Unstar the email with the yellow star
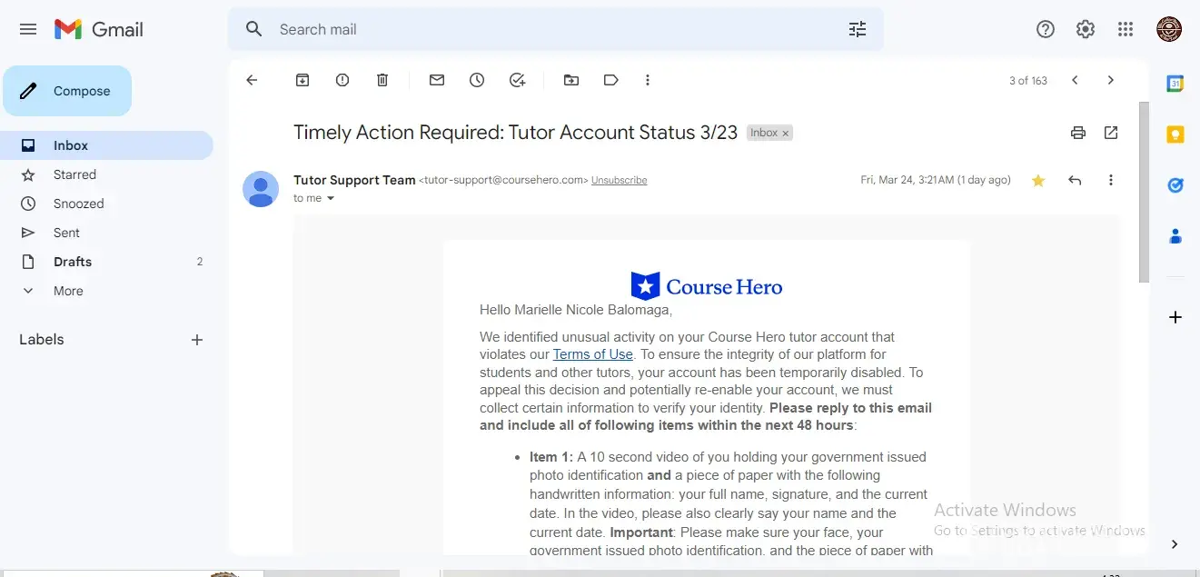 tap(1038, 180)
